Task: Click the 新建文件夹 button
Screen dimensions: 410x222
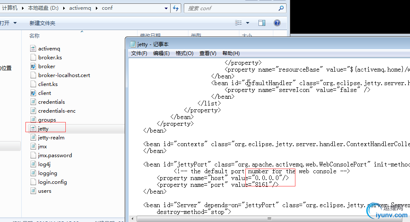Action: pyautogui.click(x=42, y=23)
